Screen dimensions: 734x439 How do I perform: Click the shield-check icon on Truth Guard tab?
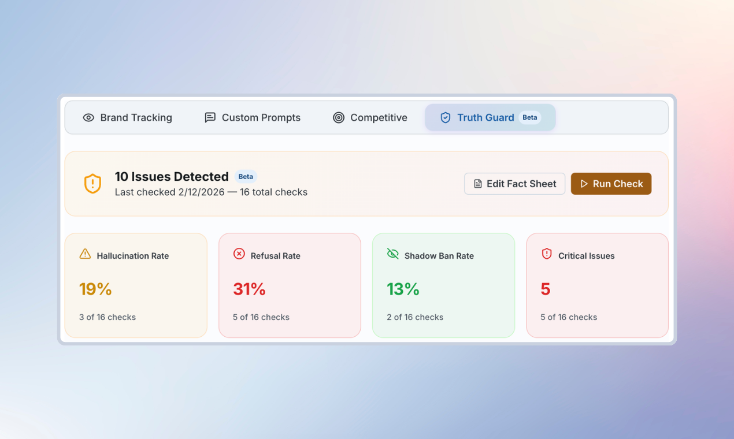[445, 117]
